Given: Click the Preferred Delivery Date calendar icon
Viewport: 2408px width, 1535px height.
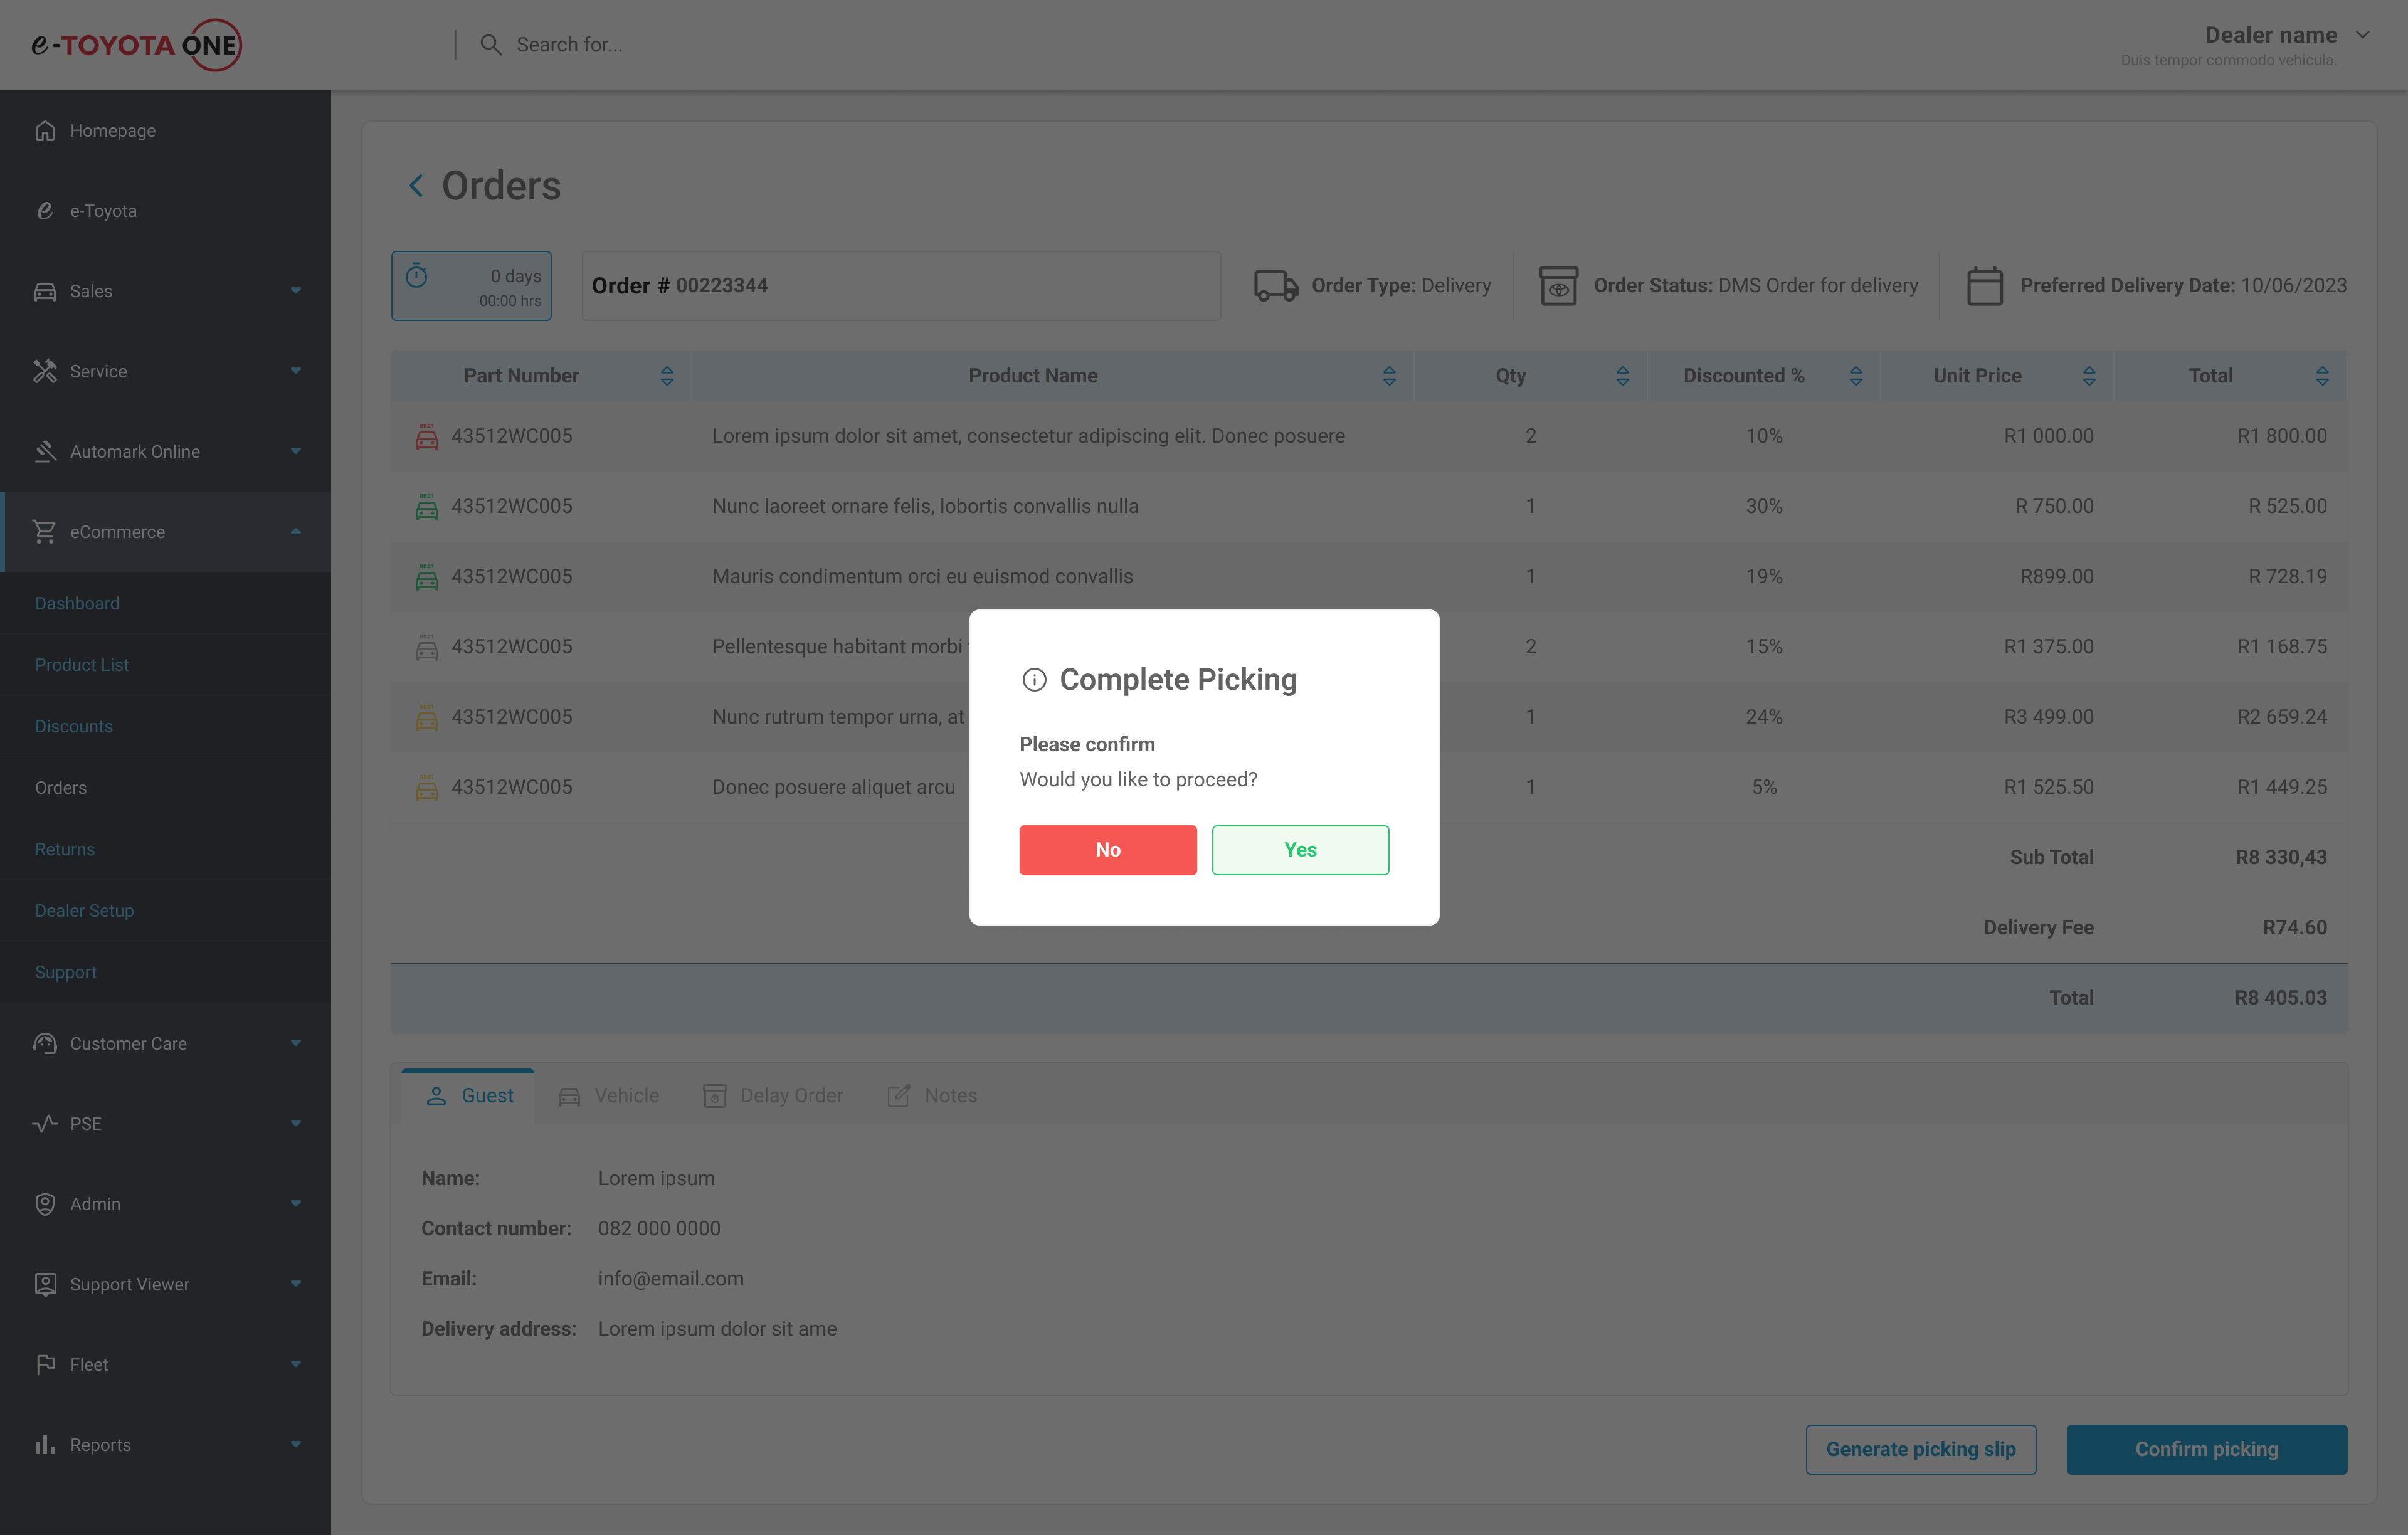Looking at the screenshot, I should coord(1984,286).
